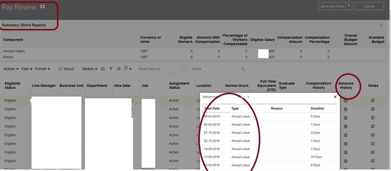Open Notes icon in eighth employee row
391x171 pixels.
tap(373, 161)
